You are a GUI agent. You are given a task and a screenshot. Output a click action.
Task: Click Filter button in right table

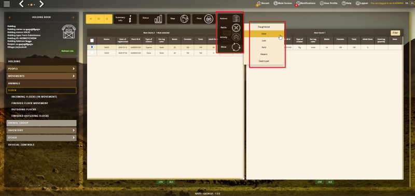point(395,33)
